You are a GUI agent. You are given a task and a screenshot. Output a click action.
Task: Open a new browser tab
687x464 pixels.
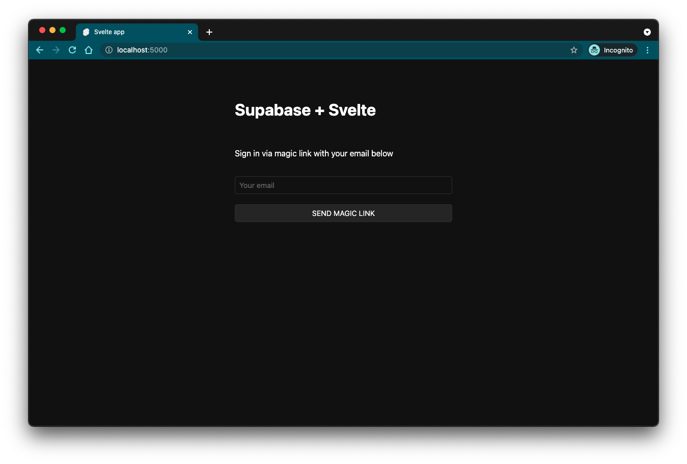(209, 32)
